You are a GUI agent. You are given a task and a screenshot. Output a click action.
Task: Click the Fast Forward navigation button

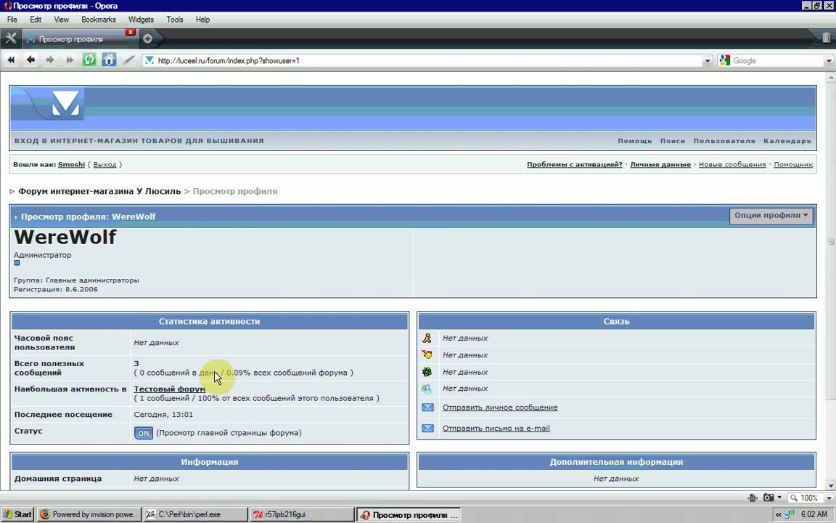click(x=70, y=60)
